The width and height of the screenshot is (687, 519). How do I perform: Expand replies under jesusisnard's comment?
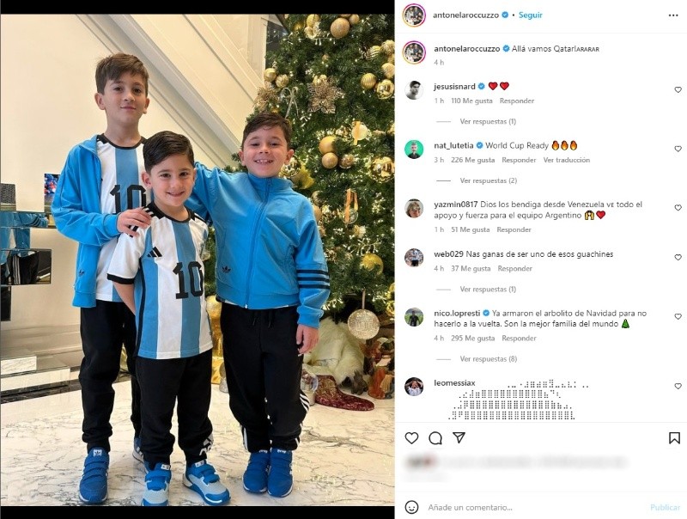click(x=488, y=121)
